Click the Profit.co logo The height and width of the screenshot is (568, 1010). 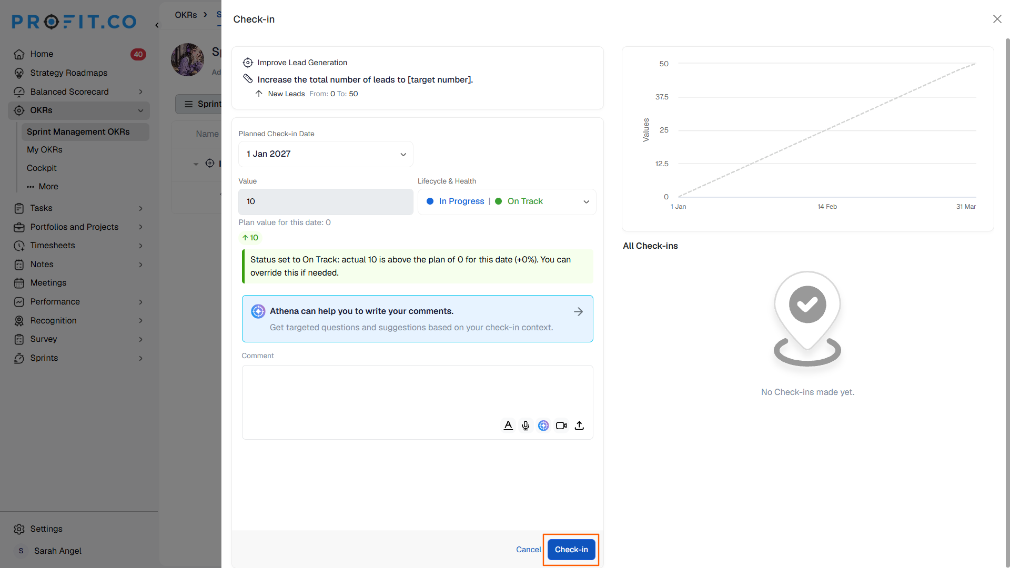(74, 22)
